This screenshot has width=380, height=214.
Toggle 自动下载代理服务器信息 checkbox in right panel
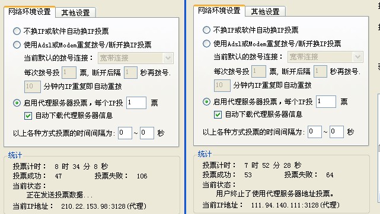click(218, 114)
